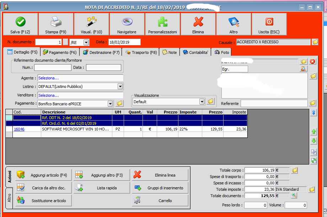Click the Riferimento Num. input field
327x217 pixels.
53,67
